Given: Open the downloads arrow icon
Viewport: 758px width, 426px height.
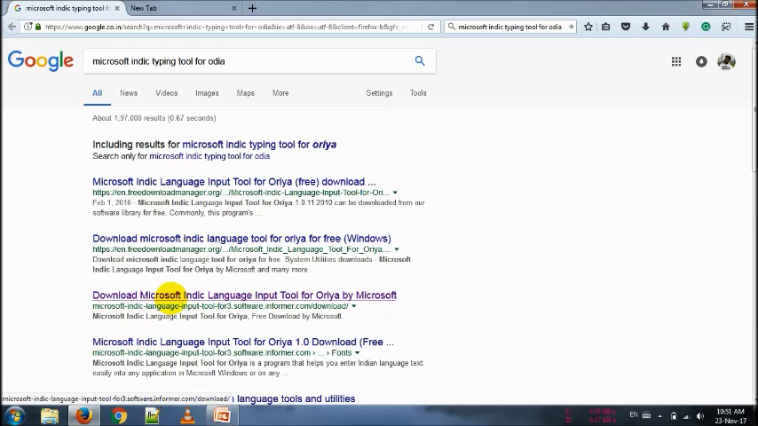Looking at the screenshot, I should tap(646, 28).
